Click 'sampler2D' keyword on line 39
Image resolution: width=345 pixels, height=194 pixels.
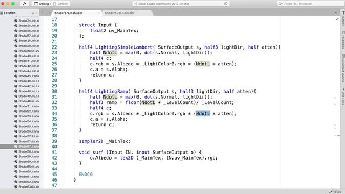pos(91,141)
